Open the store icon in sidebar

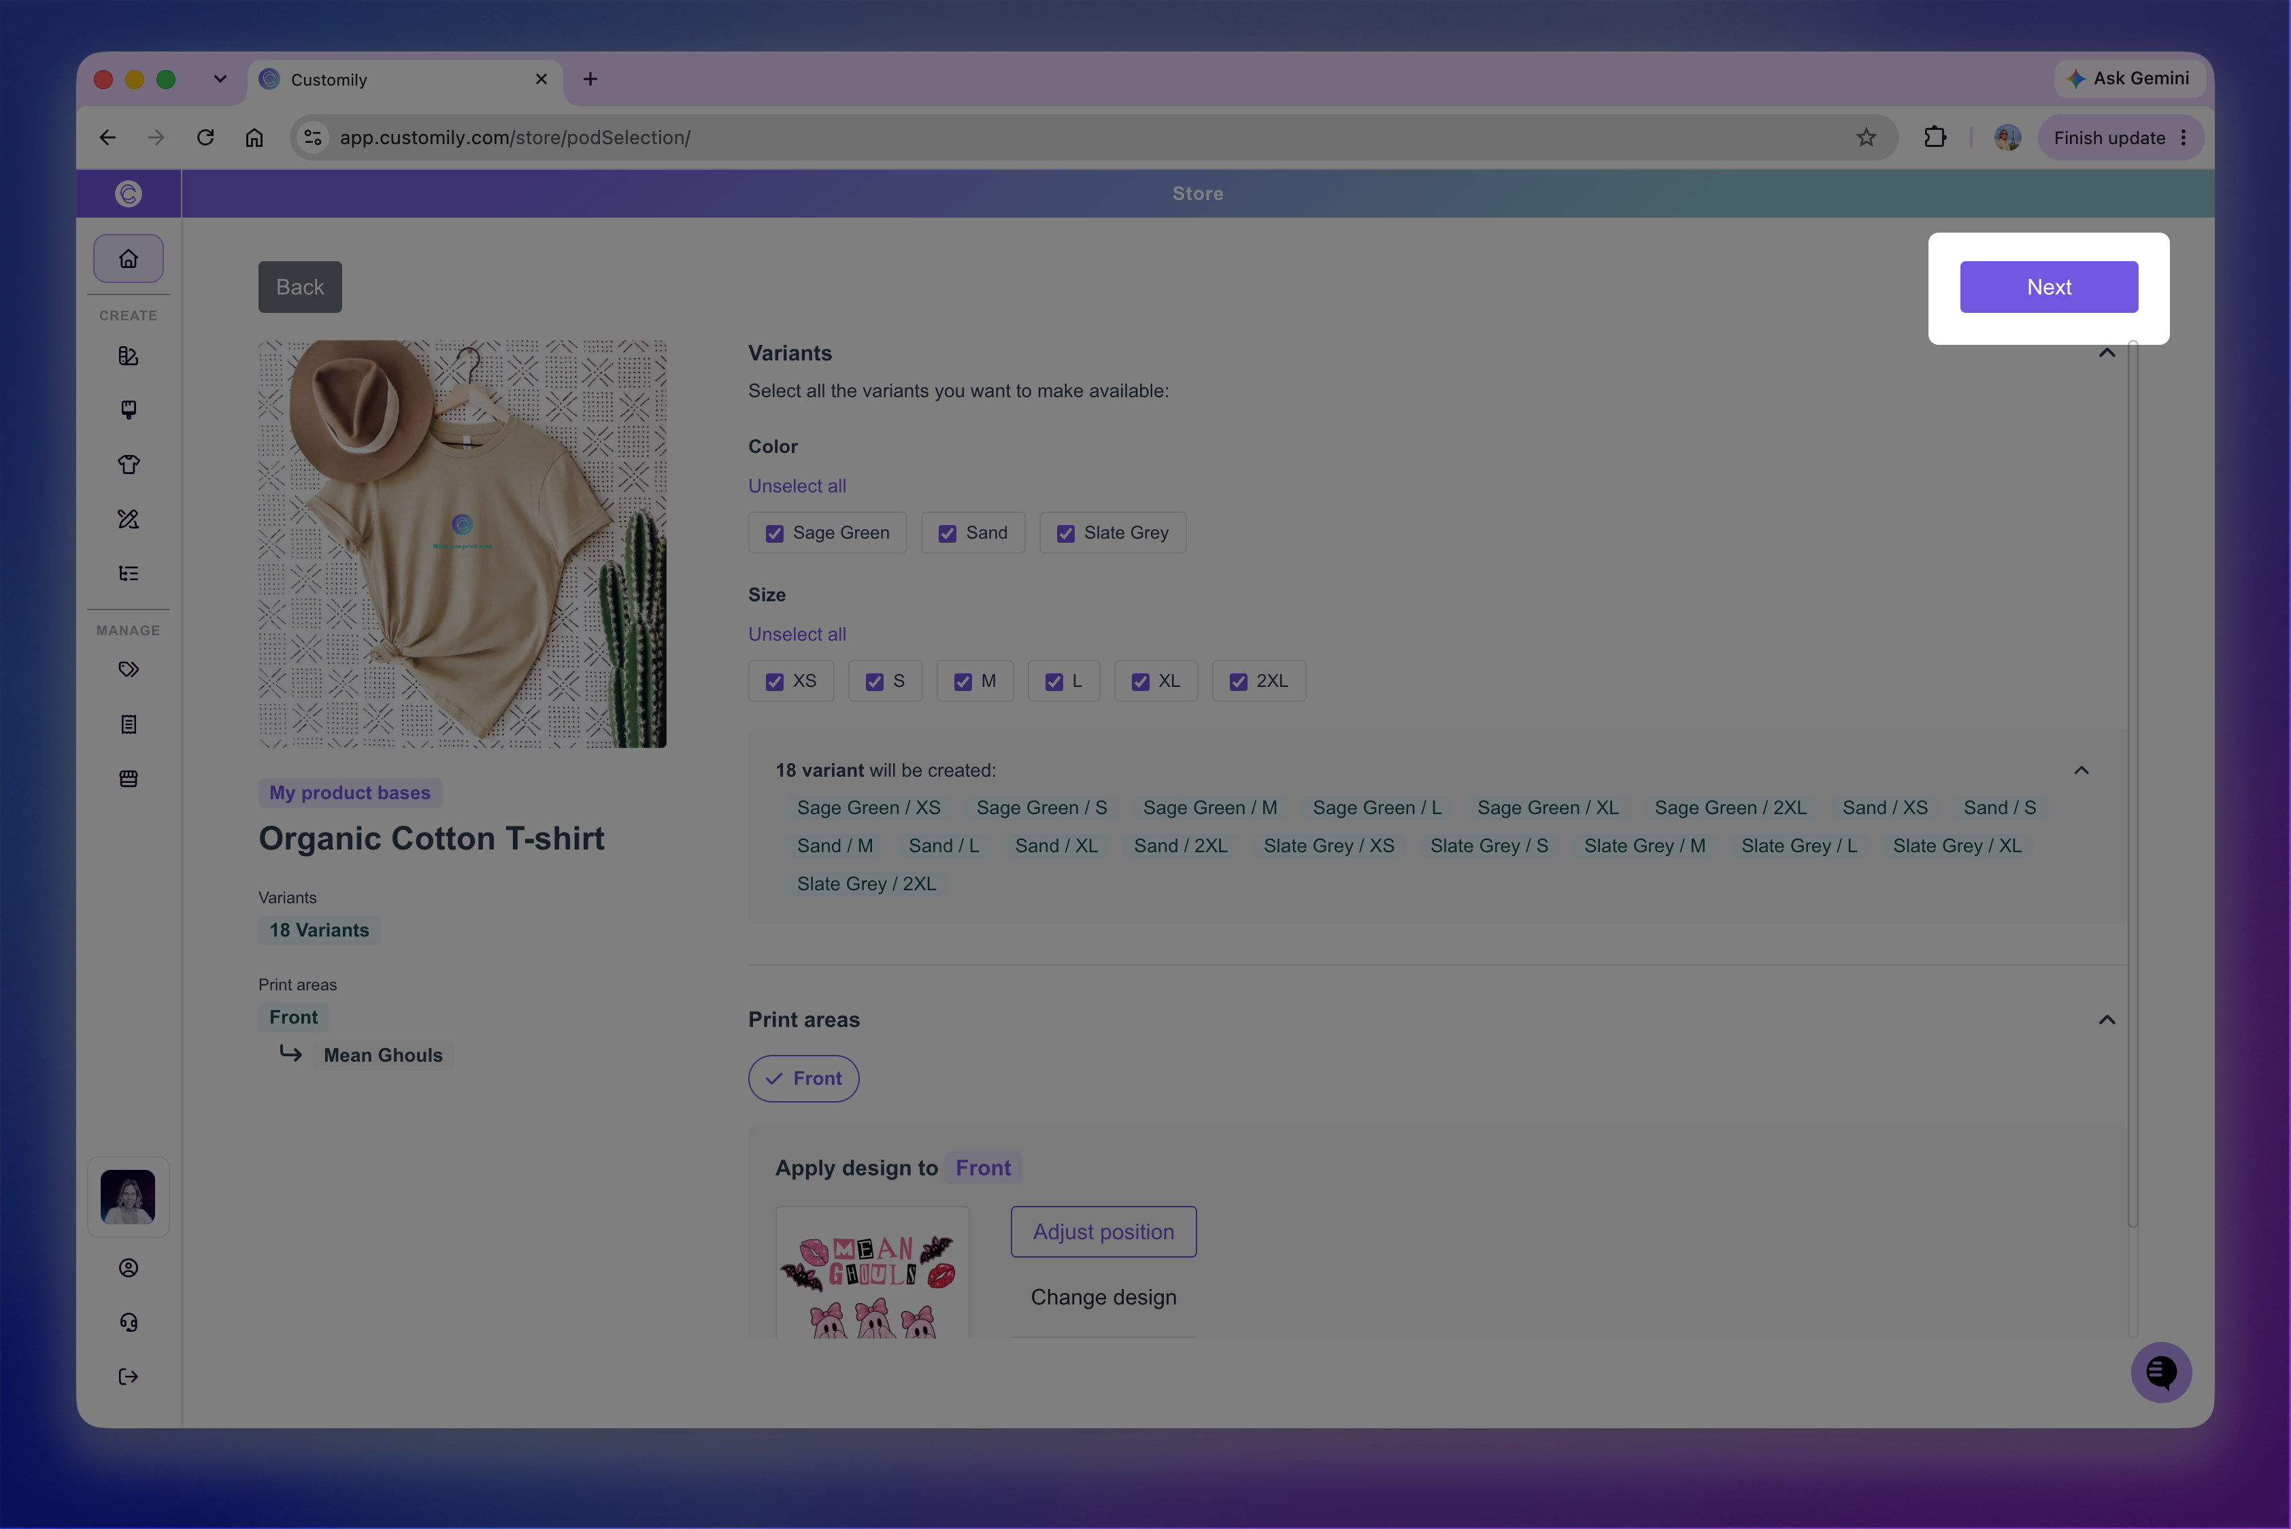128,778
